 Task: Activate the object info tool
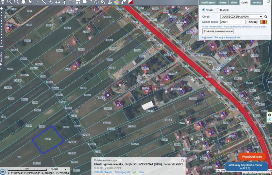(37, 2)
